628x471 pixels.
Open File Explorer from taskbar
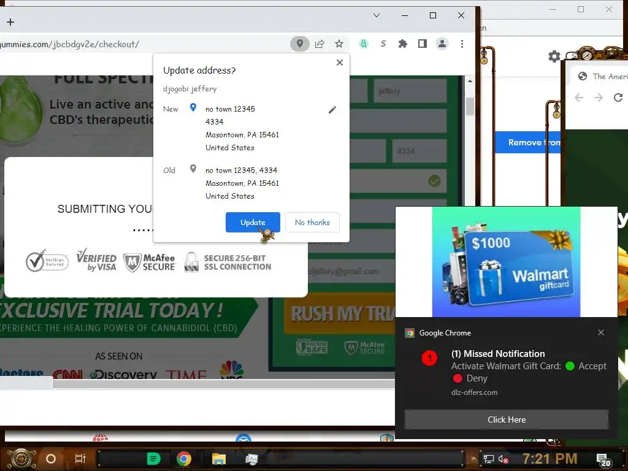(219, 459)
